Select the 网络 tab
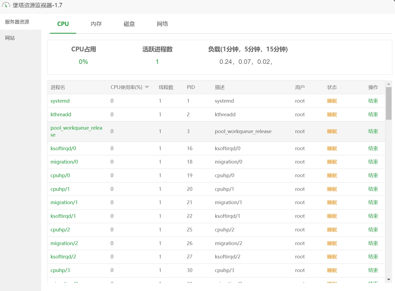395x291 pixels. [162, 24]
